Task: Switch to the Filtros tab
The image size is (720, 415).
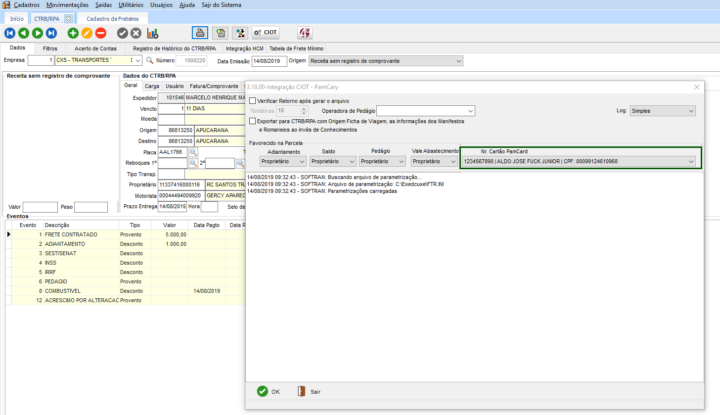Action: (x=50, y=48)
